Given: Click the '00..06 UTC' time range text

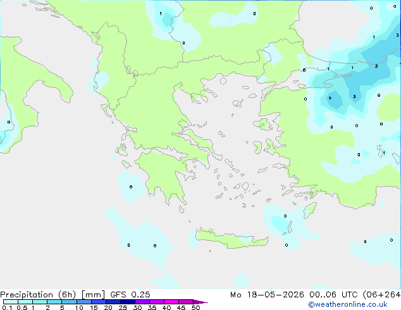Looking at the screenshot, I should point(333,295).
